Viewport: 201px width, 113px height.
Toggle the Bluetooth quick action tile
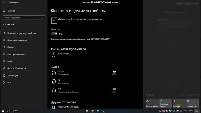(x=179, y=103)
